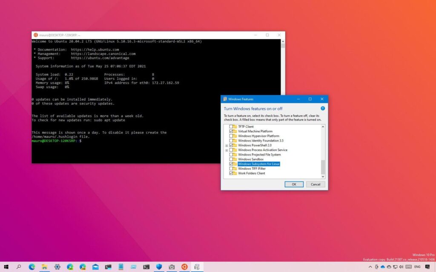Enable the TFTP Client checkbox
The image size is (436, 272).
pyautogui.click(x=231, y=127)
